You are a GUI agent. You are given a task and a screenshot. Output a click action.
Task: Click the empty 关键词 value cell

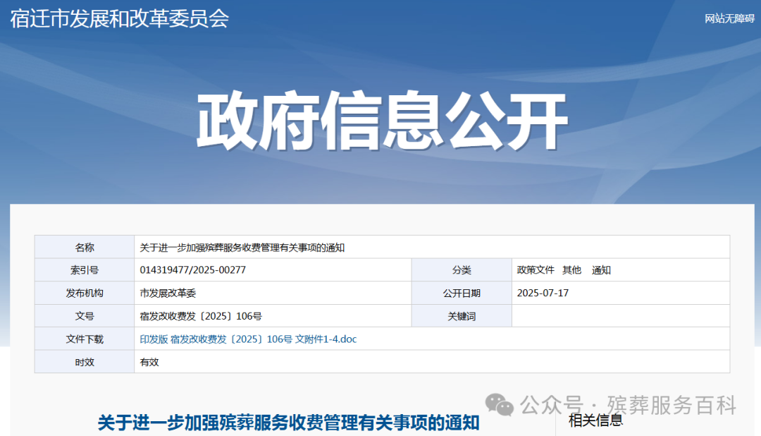click(620, 316)
